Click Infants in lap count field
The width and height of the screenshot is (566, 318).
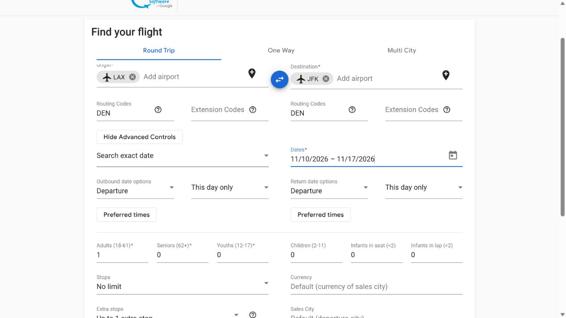(437, 255)
